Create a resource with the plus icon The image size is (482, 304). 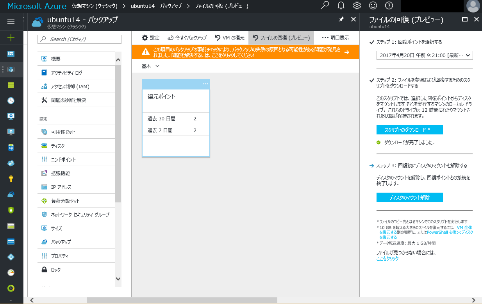coord(11,38)
